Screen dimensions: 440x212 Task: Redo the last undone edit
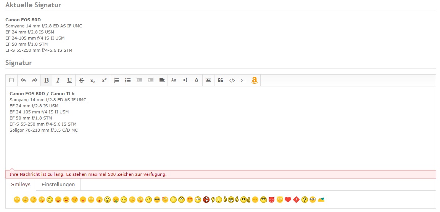[x=34, y=80]
